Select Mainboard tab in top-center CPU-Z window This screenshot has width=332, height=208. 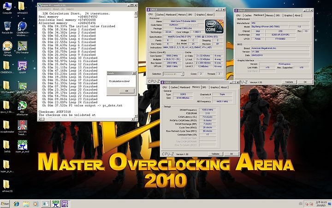coord(171,15)
